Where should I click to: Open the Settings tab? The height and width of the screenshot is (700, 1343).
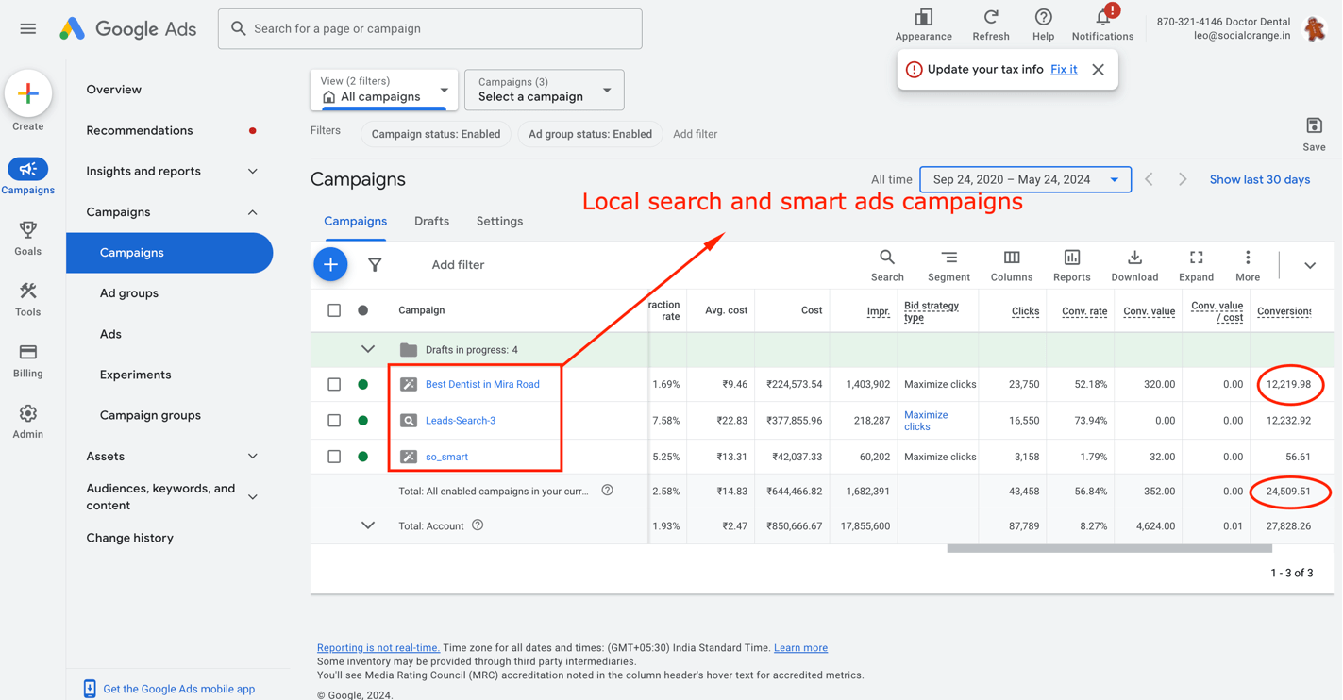499,221
